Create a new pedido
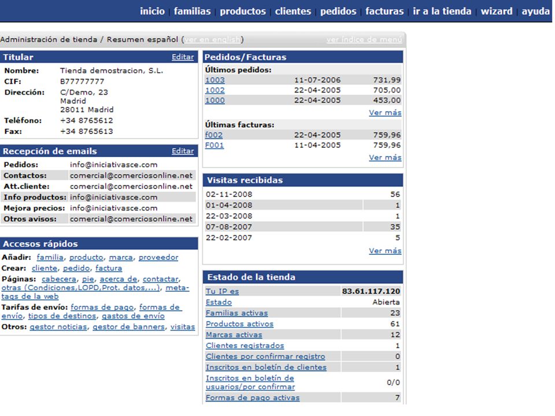This screenshot has height=416, width=555. (x=76, y=268)
